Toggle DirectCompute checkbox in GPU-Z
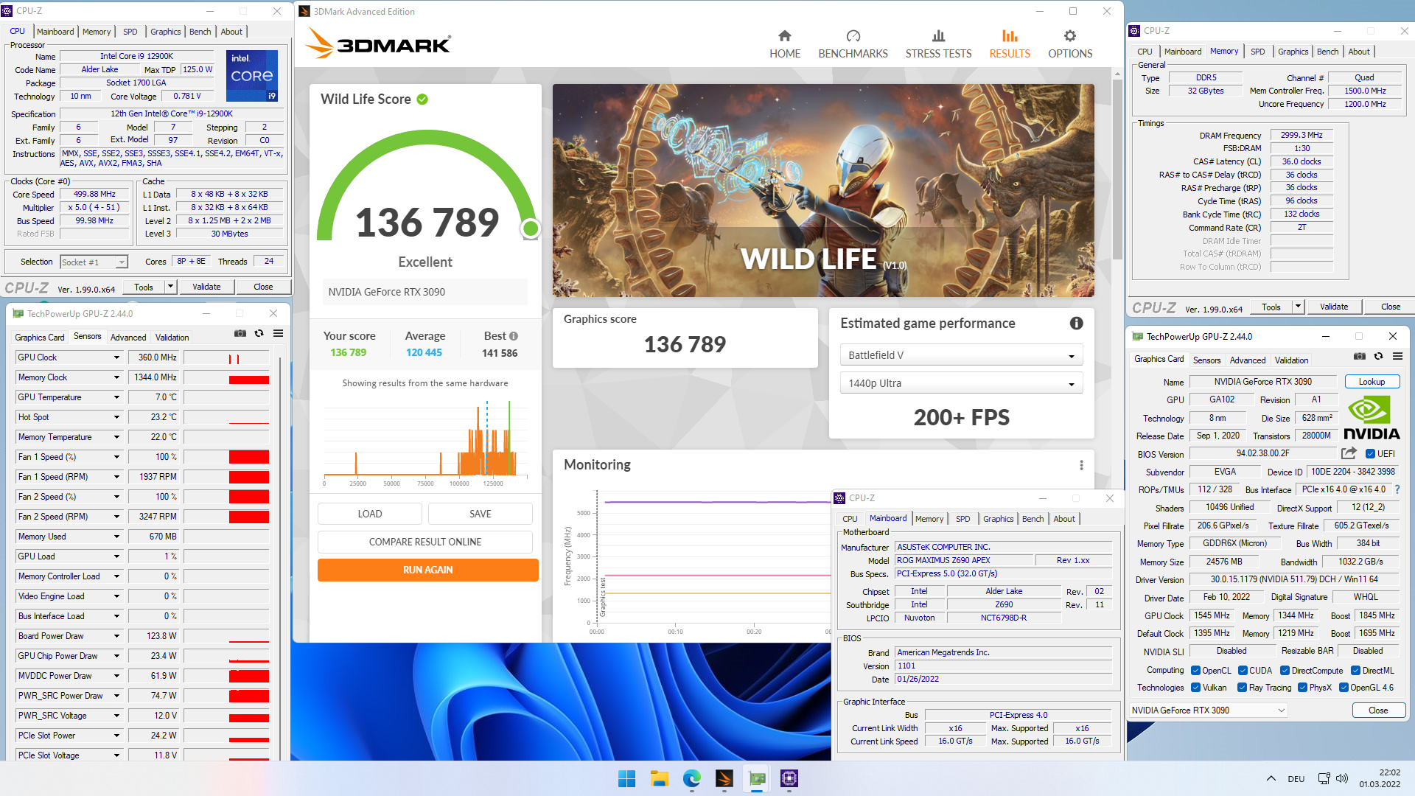Viewport: 1415px width, 796px height. coord(1285,671)
